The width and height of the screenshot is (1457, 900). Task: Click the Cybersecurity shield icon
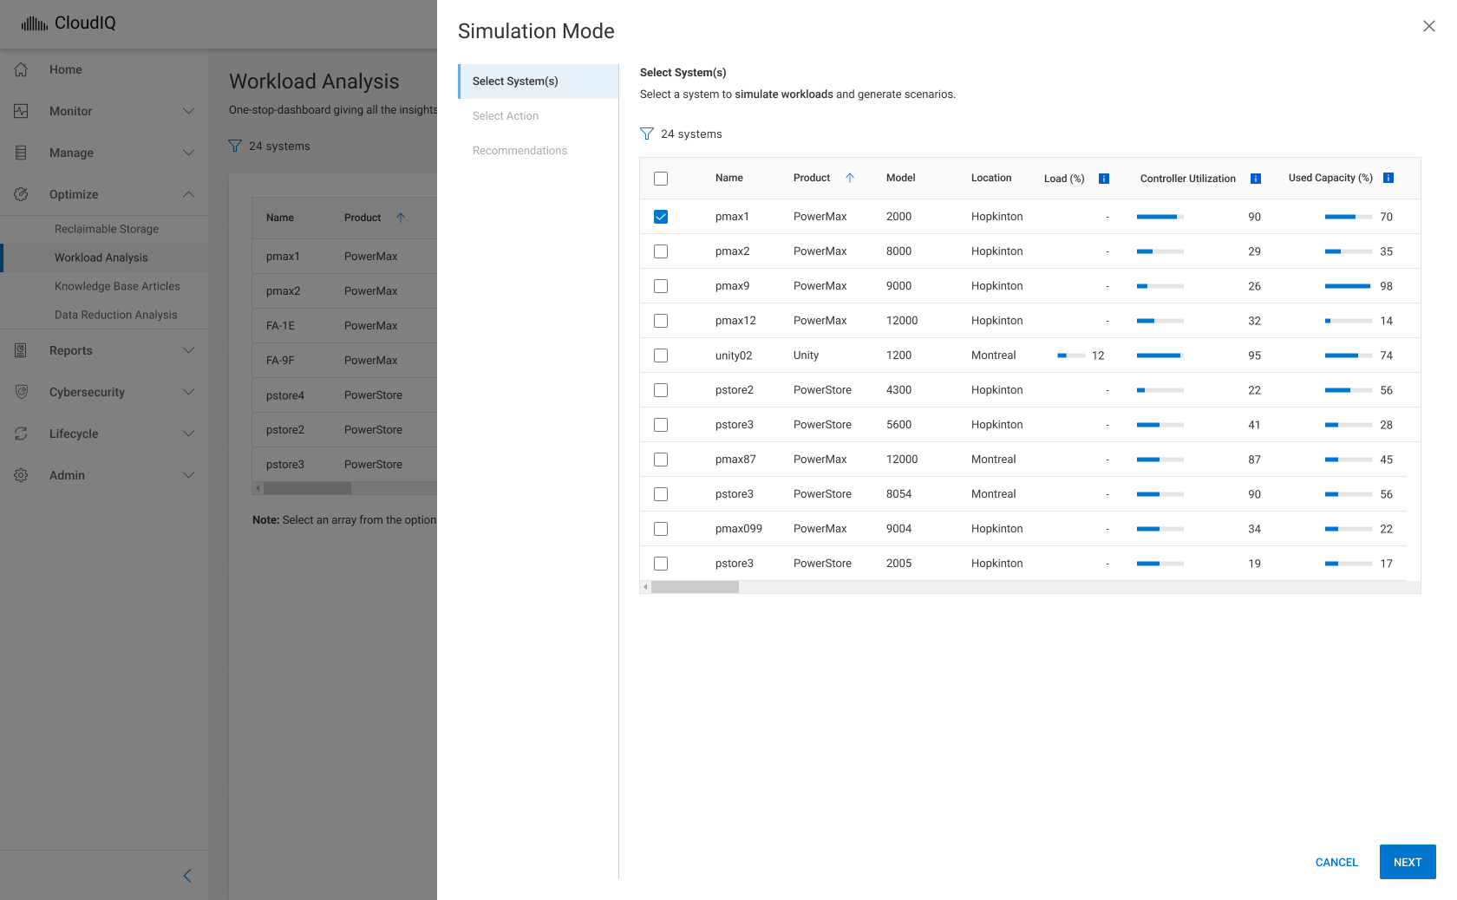click(x=22, y=392)
